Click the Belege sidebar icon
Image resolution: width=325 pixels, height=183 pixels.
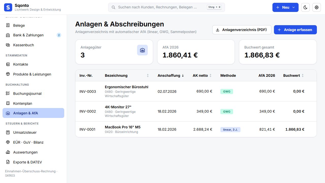point(8,25)
